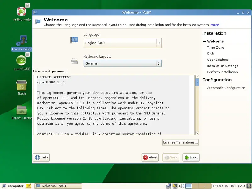
Task: Select the Automatic Configuration step
Action: (226, 88)
